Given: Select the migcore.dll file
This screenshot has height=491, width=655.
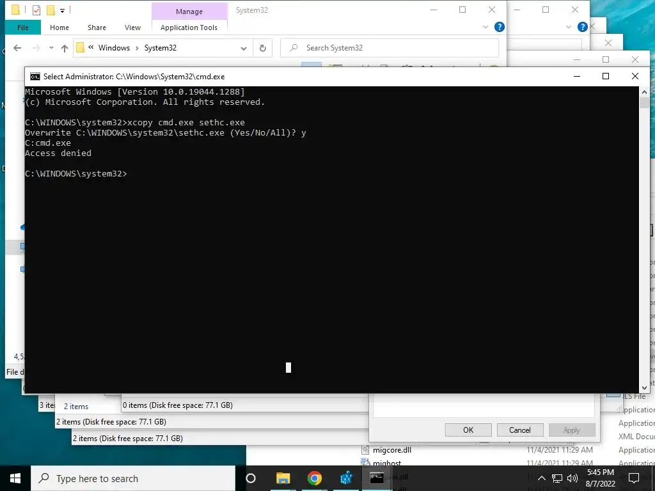Looking at the screenshot, I should click(x=392, y=450).
